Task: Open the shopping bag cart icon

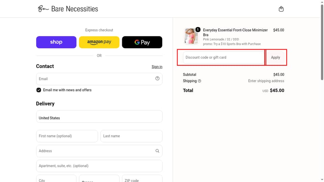Action: [281, 9]
